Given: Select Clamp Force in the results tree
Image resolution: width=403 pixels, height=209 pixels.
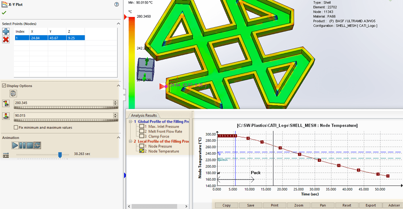Looking at the screenshot, I should (159, 136).
